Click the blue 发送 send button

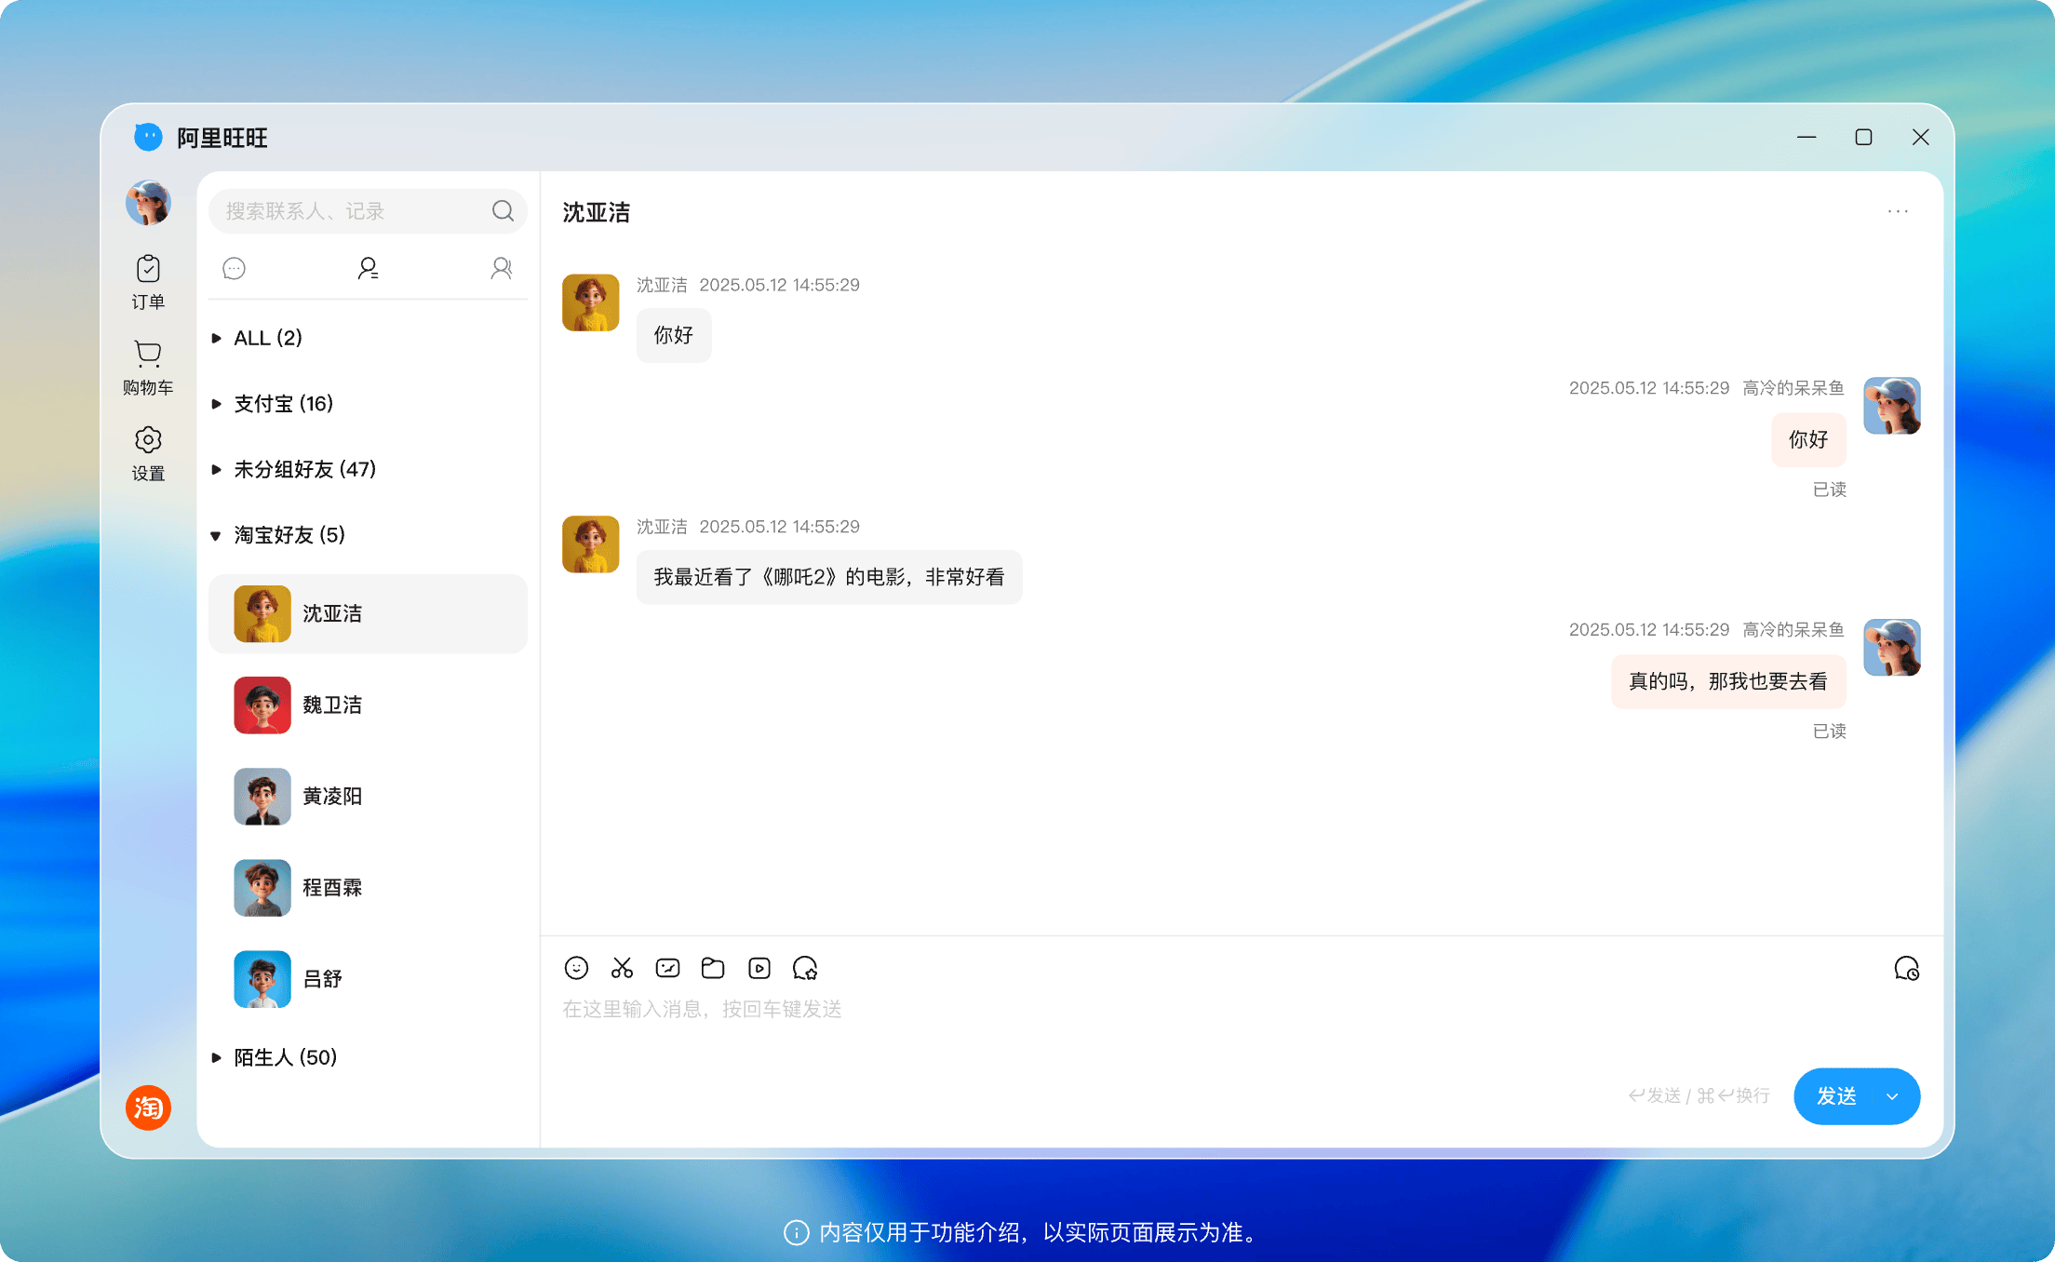pyautogui.click(x=1836, y=1096)
